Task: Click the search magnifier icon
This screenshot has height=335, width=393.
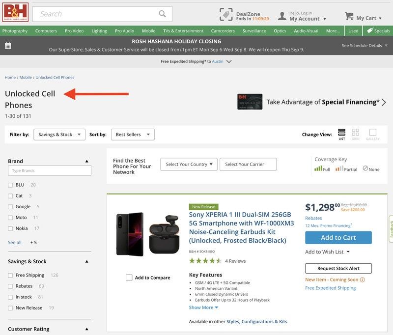Action: [x=162, y=14]
